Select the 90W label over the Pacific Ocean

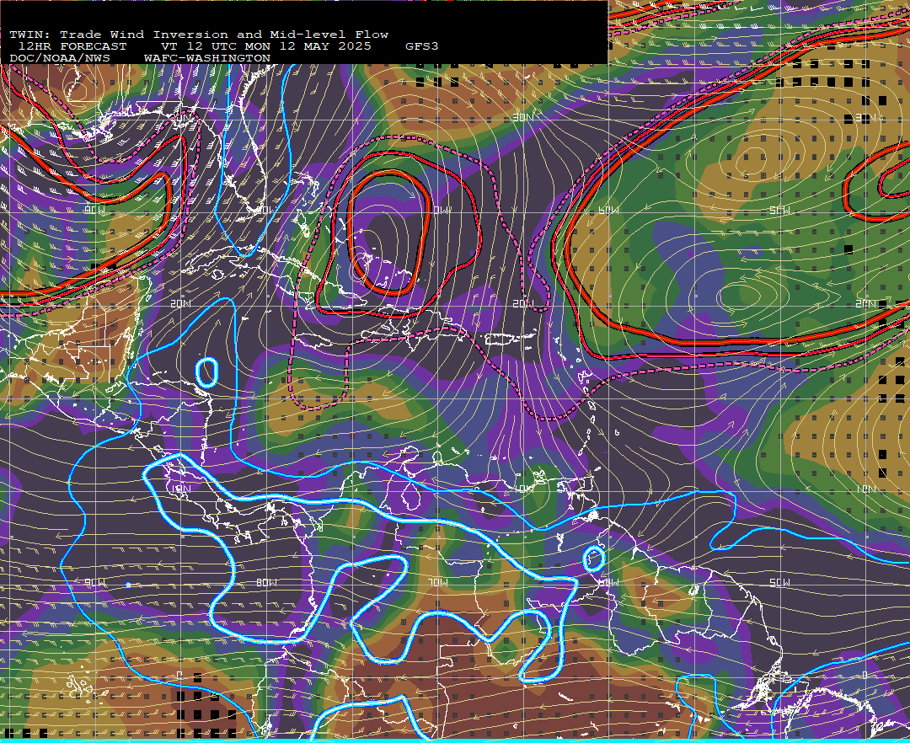[x=95, y=582]
